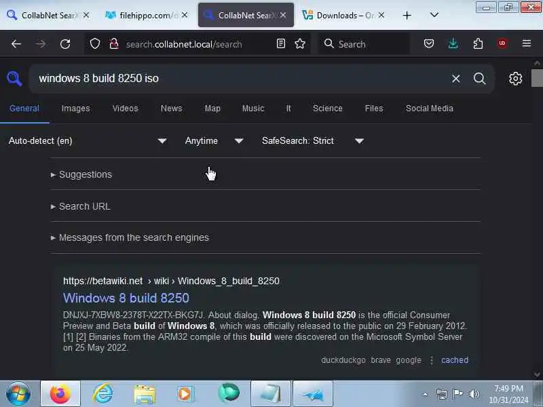Clear the search query with X
Screen dimensions: 543x407
click(455, 79)
